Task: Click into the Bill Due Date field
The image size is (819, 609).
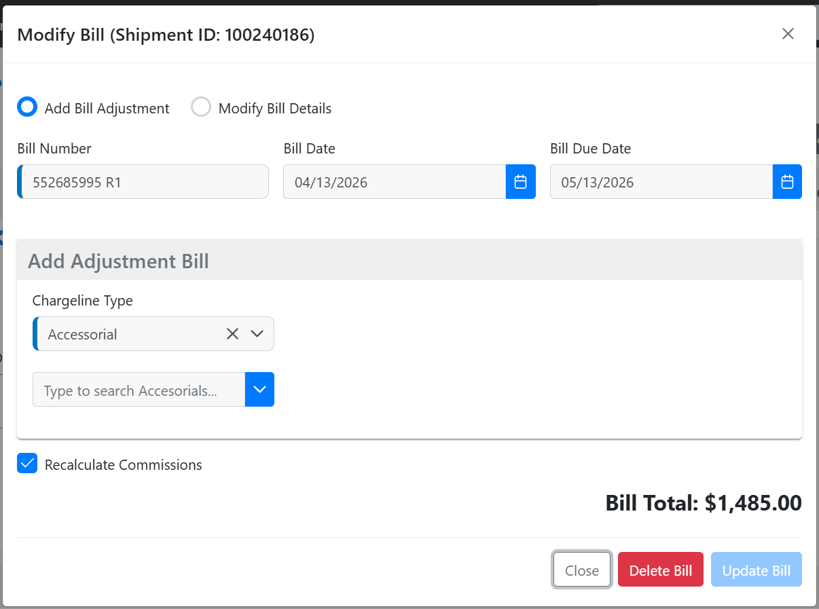Action: [661, 182]
